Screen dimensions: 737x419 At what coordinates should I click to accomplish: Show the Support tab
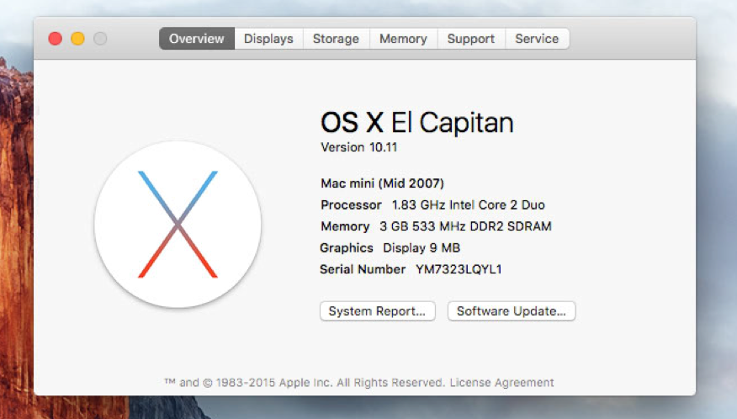[x=471, y=39]
